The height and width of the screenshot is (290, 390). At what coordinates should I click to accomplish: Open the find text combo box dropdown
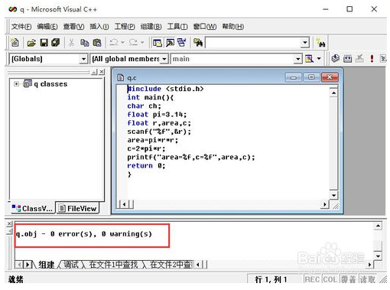click(x=304, y=43)
